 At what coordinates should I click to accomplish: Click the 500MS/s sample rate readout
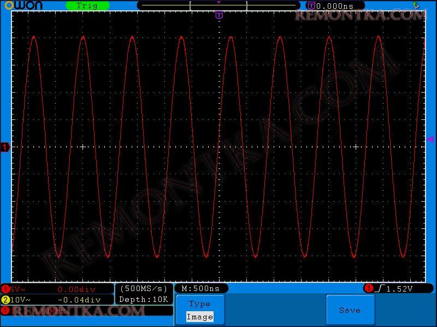click(x=144, y=288)
